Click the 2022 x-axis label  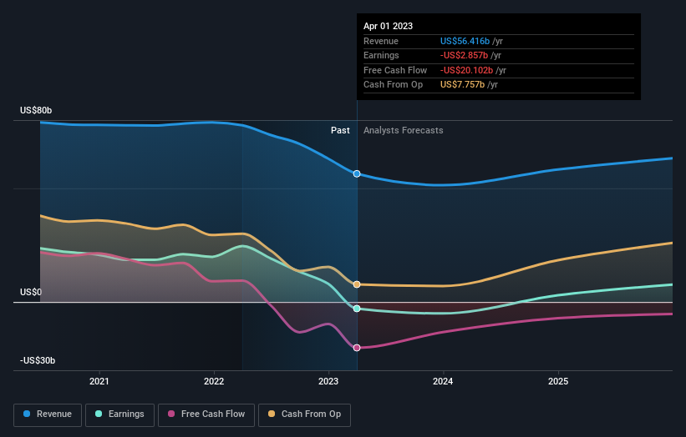click(214, 381)
